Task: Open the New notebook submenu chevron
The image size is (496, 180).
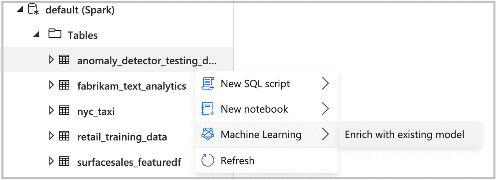Action: (x=325, y=109)
